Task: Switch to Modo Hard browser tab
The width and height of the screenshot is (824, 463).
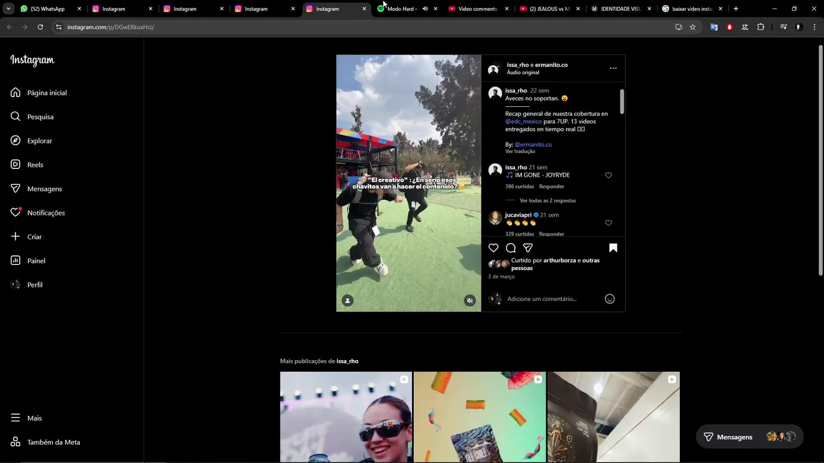Action: [402, 9]
